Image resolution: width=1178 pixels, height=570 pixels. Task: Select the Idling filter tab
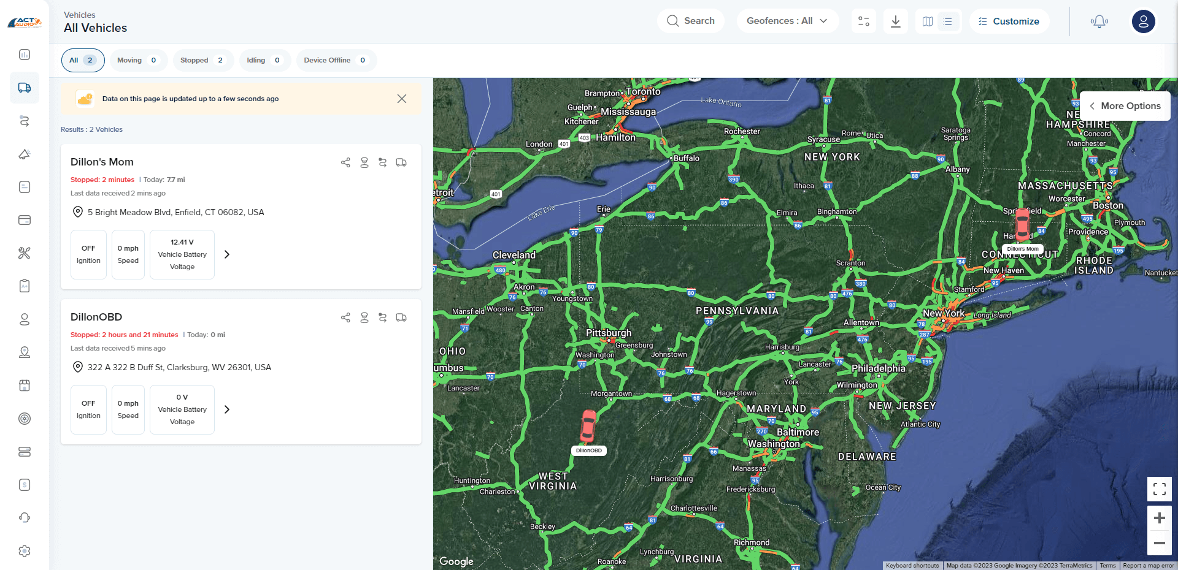point(264,60)
